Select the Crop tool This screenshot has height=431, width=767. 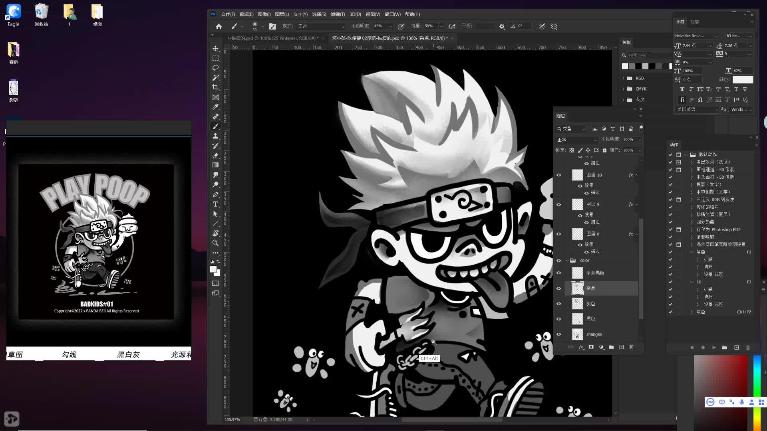point(215,87)
